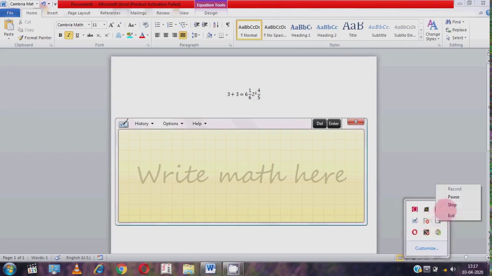Apply text highlight color
The width and height of the screenshot is (492, 276).
coord(130,35)
